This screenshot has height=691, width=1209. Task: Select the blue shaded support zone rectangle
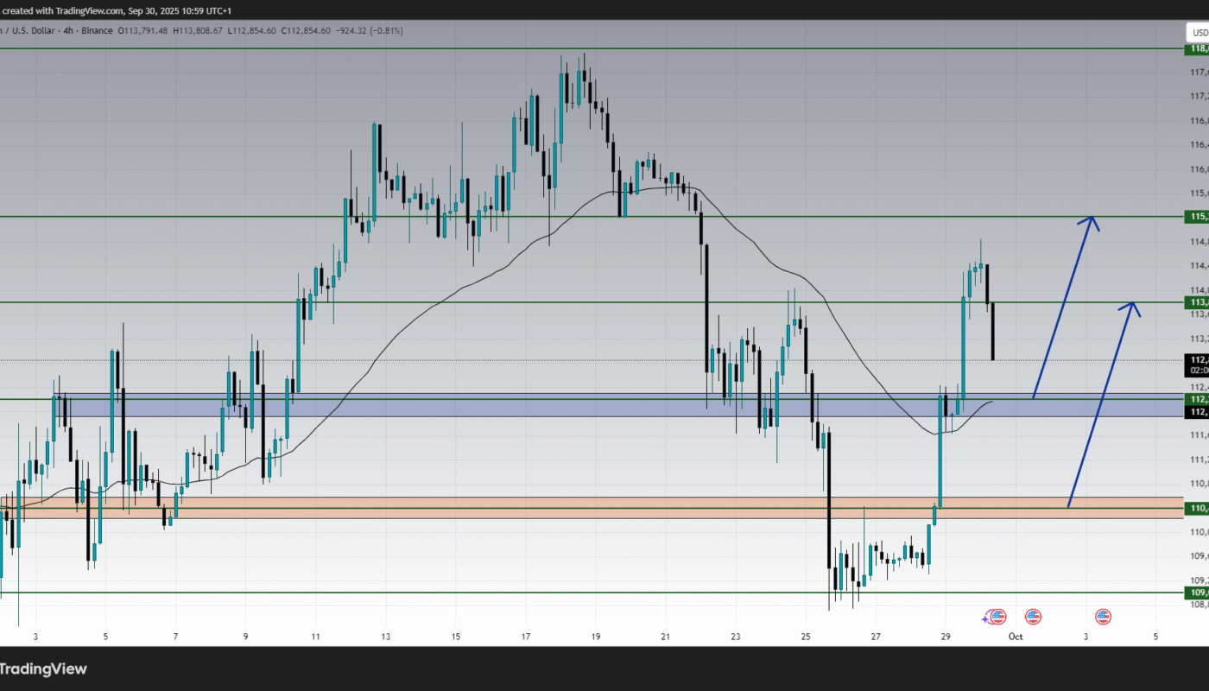click(518, 405)
